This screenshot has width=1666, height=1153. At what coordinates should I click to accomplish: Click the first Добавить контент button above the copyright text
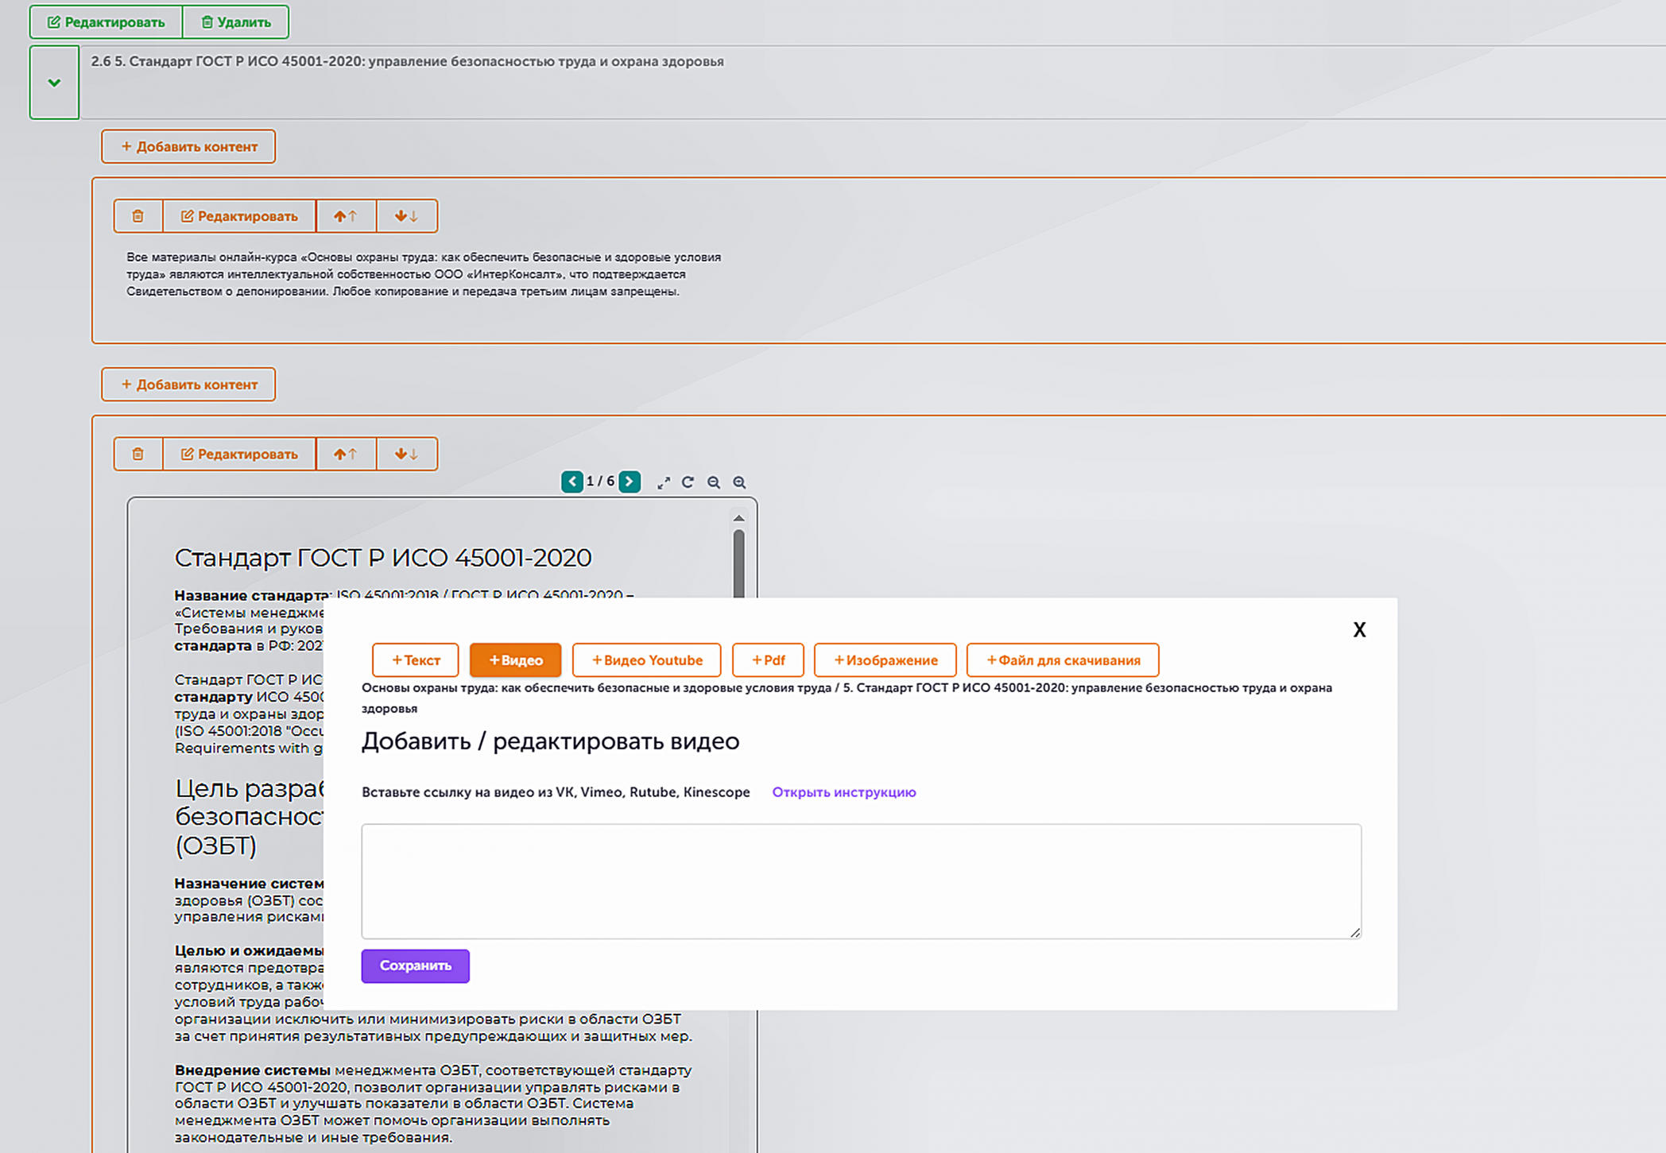point(188,146)
